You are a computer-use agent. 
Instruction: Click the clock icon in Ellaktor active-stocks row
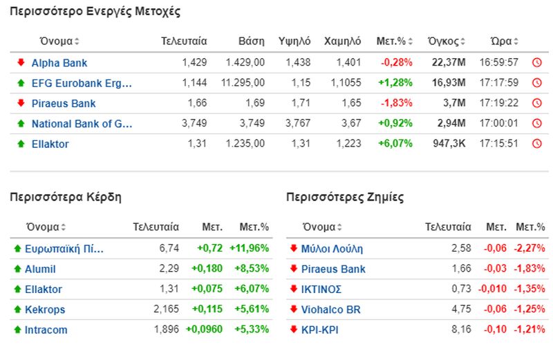(537, 144)
